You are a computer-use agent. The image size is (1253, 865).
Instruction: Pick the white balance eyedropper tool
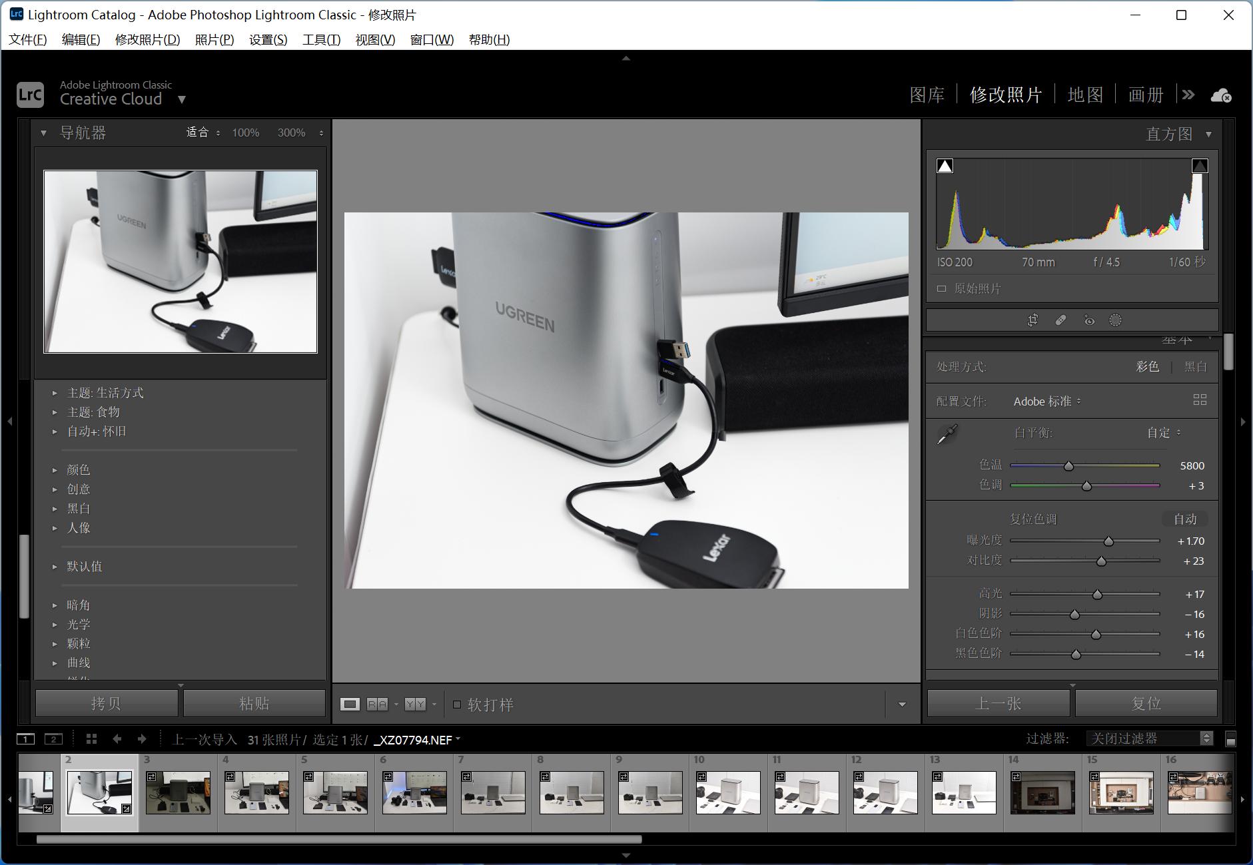click(x=947, y=434)
